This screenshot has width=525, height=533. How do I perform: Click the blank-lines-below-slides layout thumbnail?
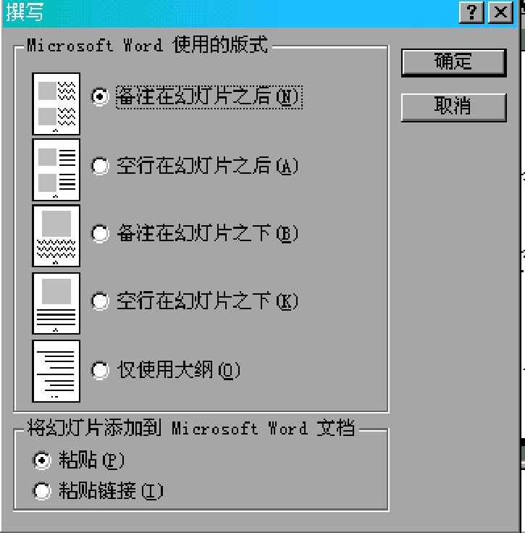[x=56, y=303]
